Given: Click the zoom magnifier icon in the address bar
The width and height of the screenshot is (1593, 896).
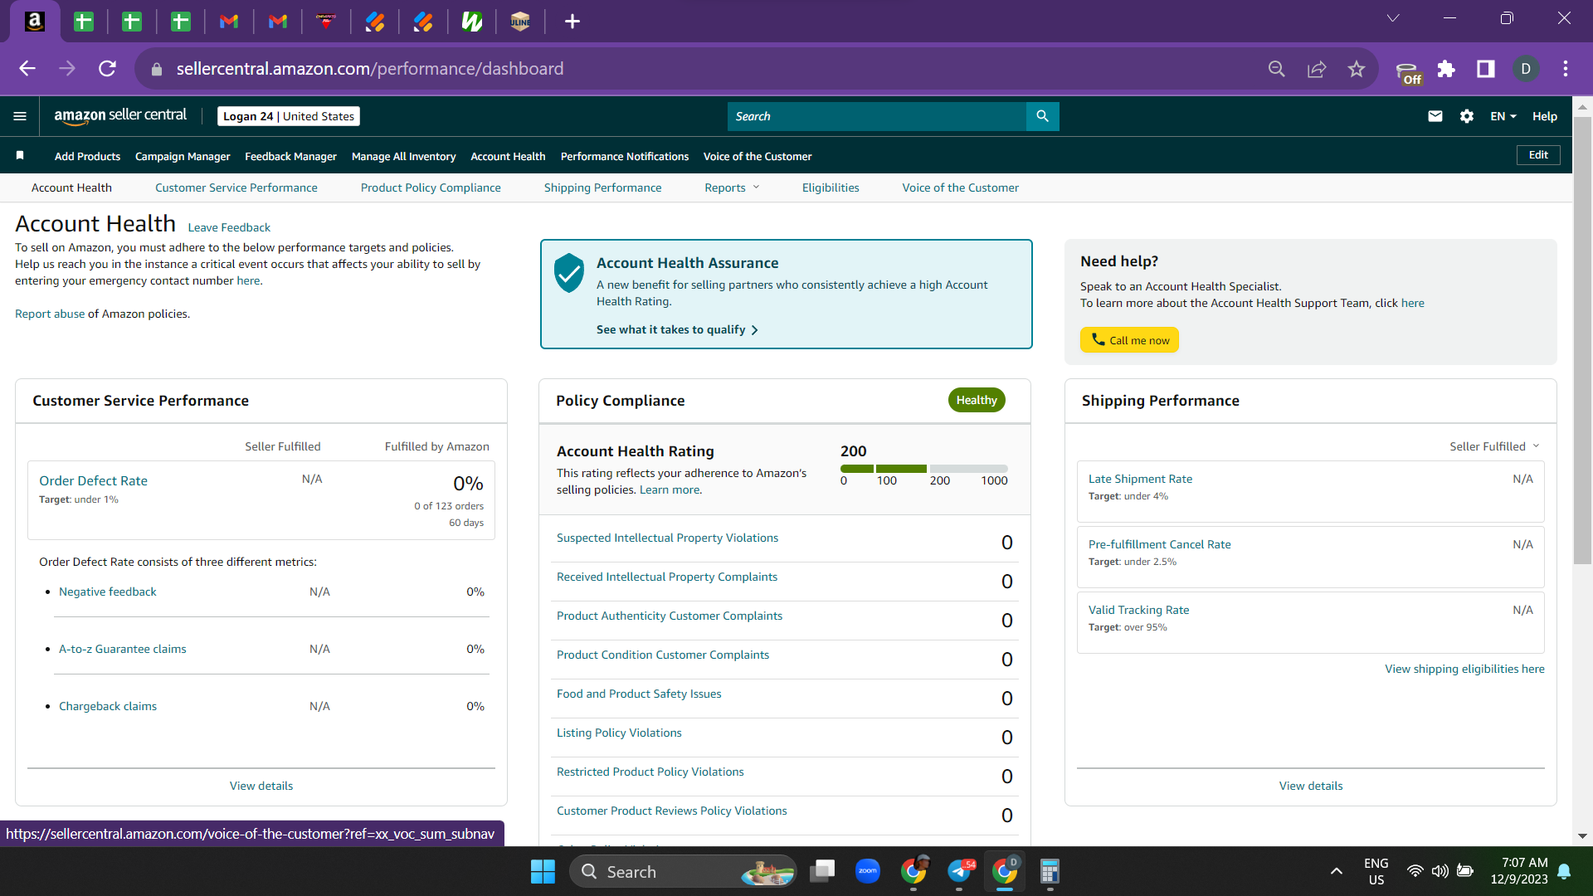Looking at the screenshot, I should click(1277, 69).
